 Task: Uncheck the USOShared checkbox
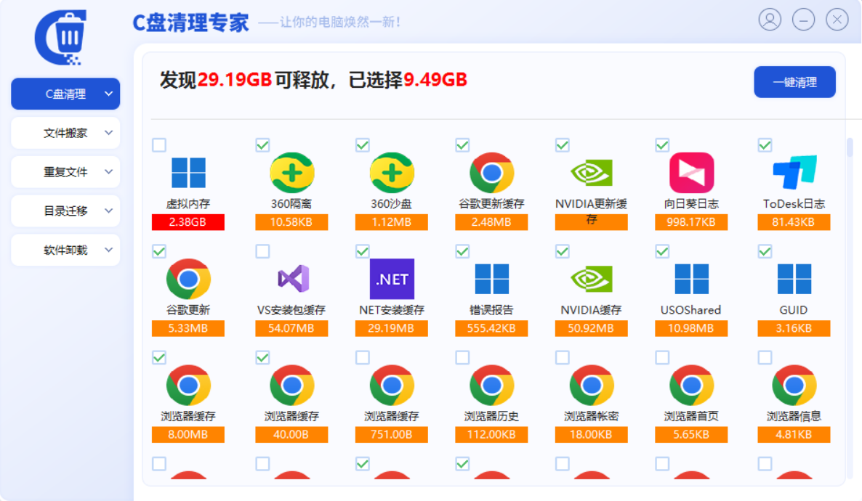coord(662,251)
